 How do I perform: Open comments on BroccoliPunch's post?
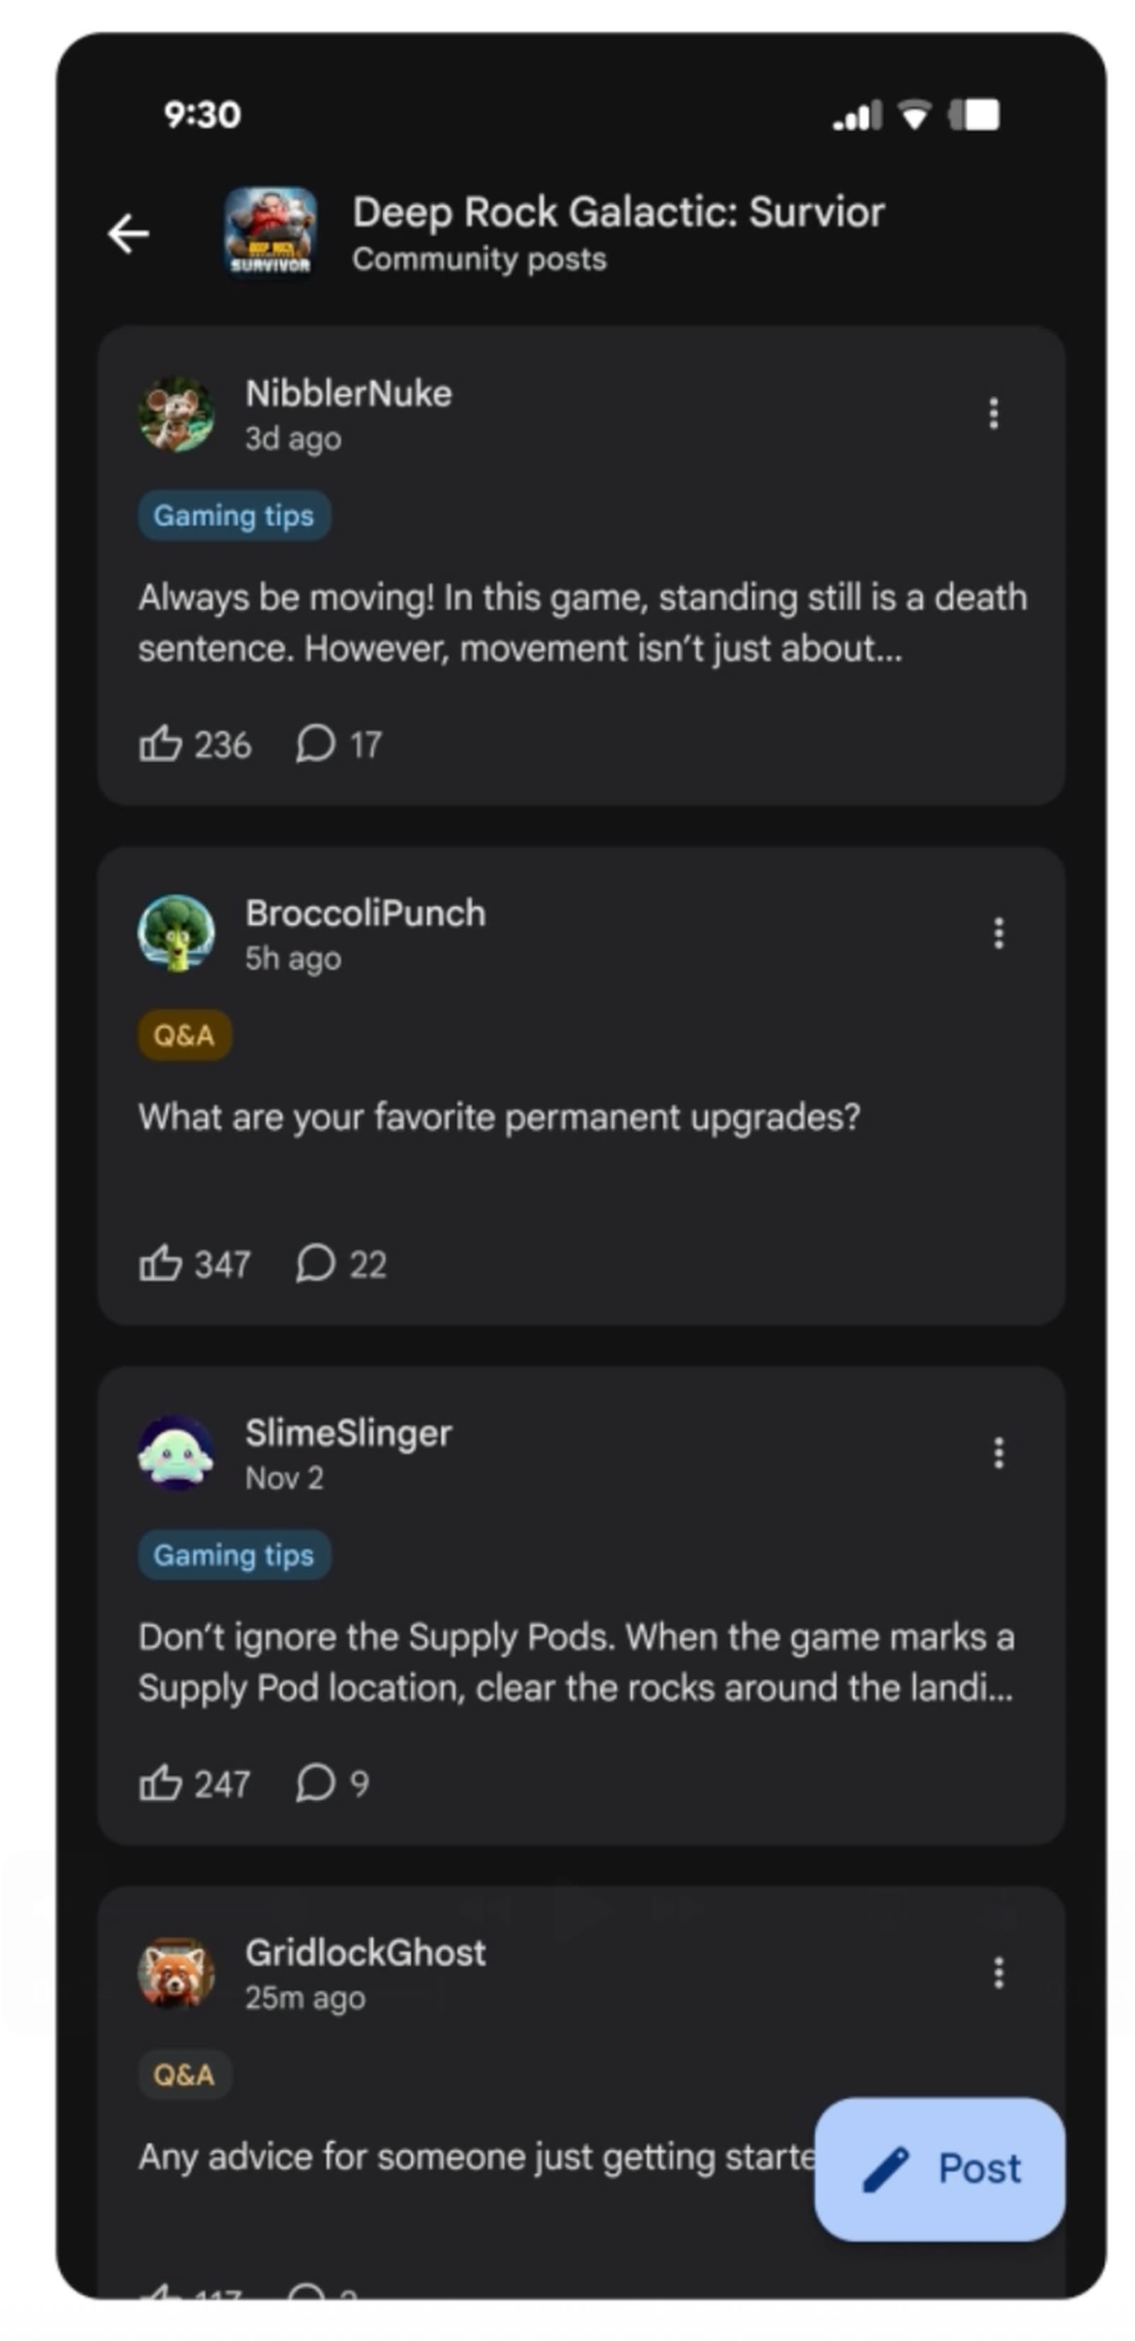click(316, 1263)
